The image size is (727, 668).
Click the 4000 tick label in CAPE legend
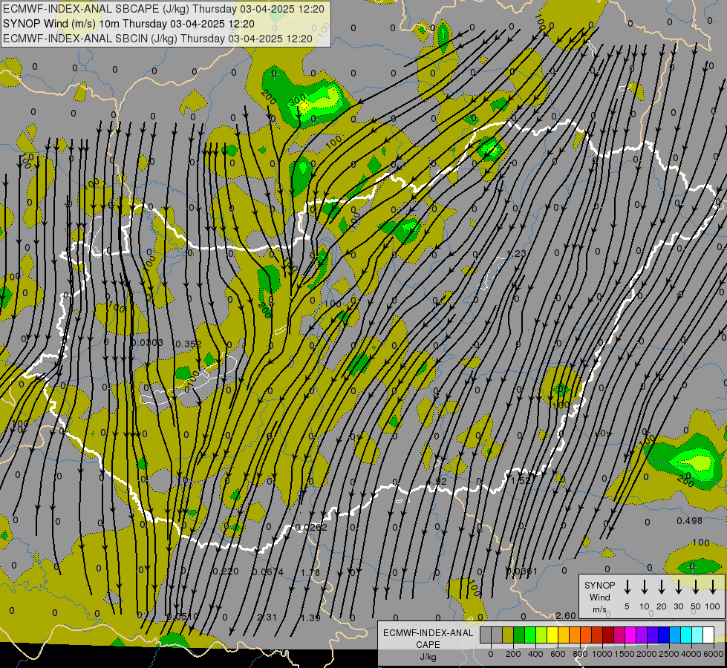691,654
